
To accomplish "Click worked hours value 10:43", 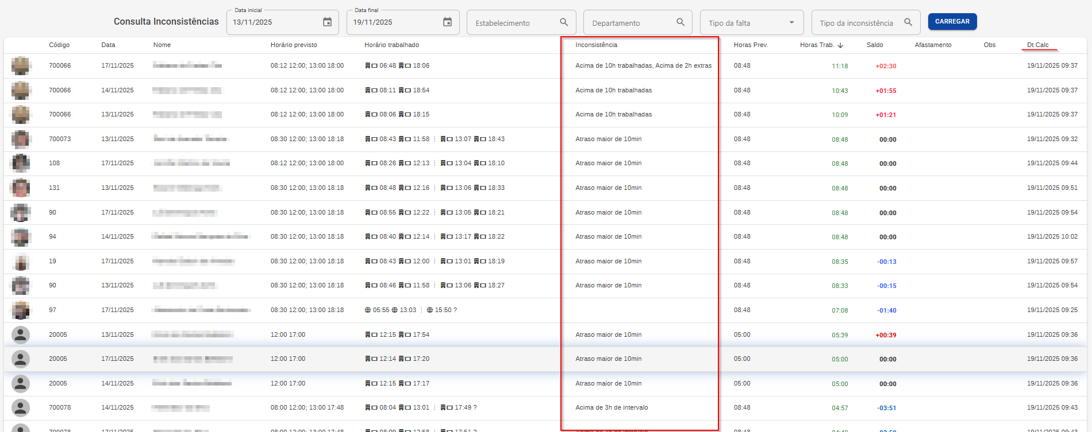I will tap(840, 91).
